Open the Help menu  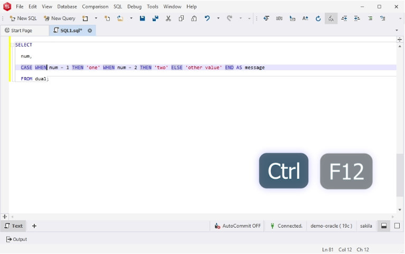click(x=192, y=7)
